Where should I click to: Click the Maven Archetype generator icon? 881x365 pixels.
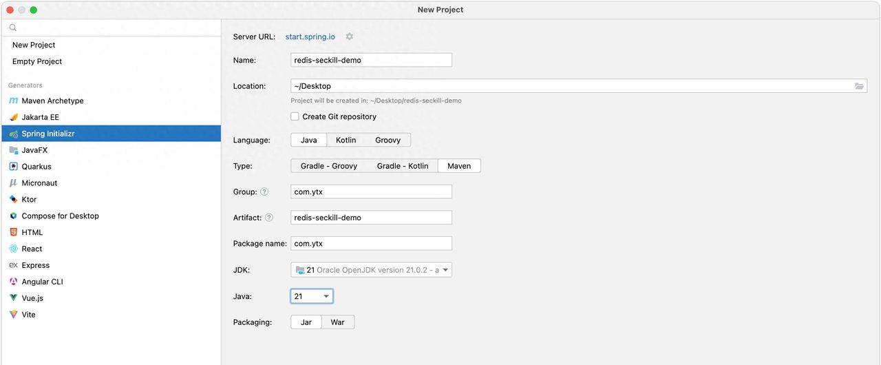(x=13, y=101)
